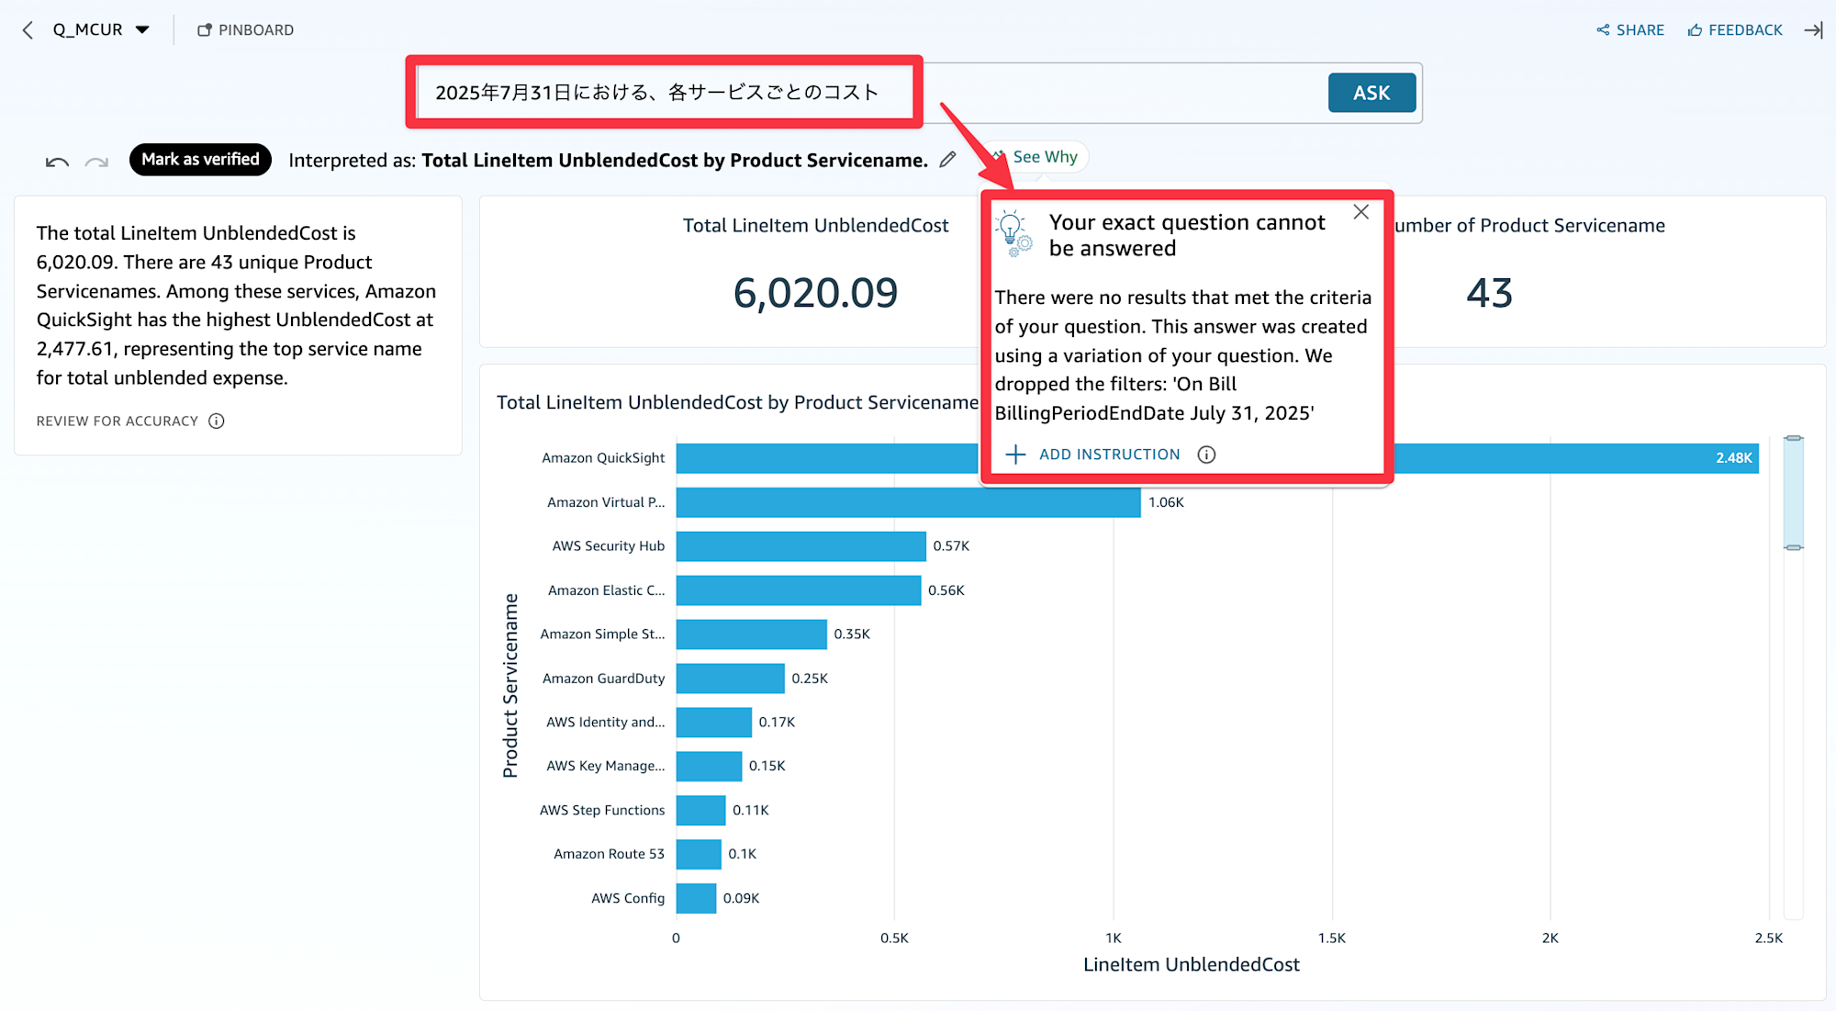Select the AWS Identity and... bar
1836x1011 pixels.
tap(713, 723)
